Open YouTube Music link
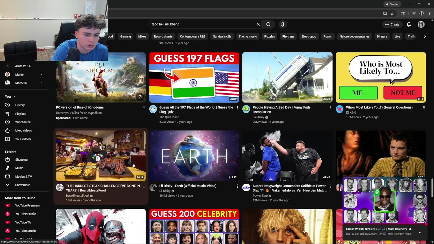The height and width of the screenshot is (244, 434). 25,231
